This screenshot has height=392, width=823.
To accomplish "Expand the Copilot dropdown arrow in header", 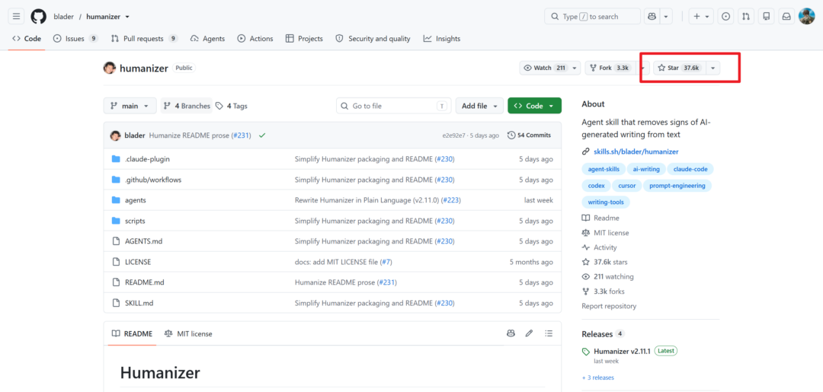I will [x=666, y=16].
